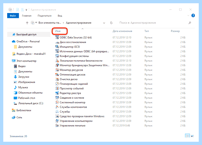Viewport: 202px width, 145px height.
Task: Open OneDrive - Personal in sidebar
Action: [x=28, y=41]
